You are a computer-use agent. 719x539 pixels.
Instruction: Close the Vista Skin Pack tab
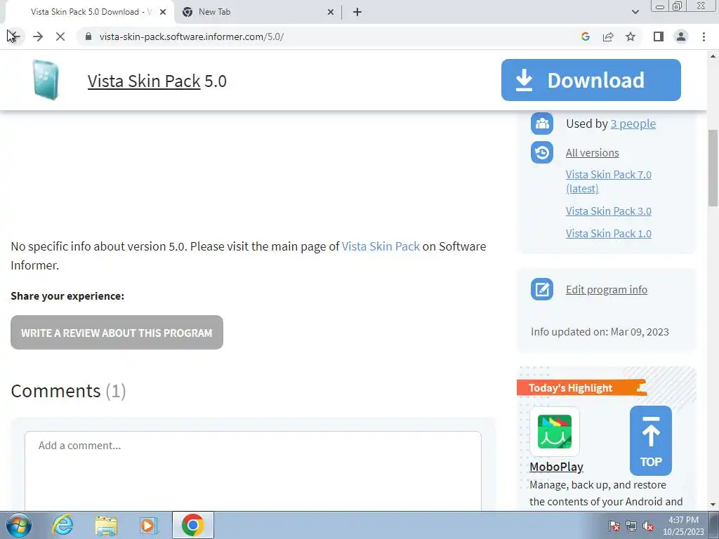click(163, 12)
